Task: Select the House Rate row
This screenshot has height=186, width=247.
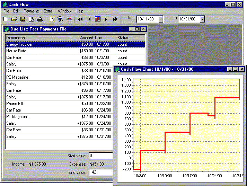Action: 75,51
